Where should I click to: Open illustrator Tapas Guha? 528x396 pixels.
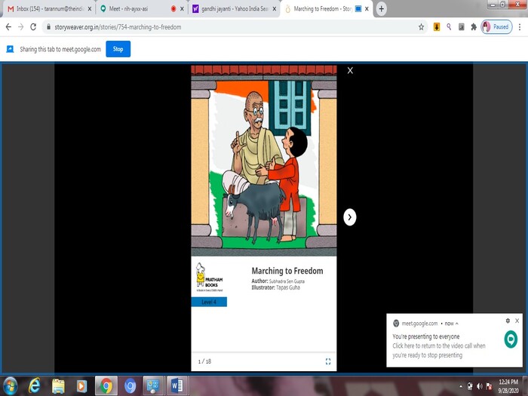pos(288,287)
